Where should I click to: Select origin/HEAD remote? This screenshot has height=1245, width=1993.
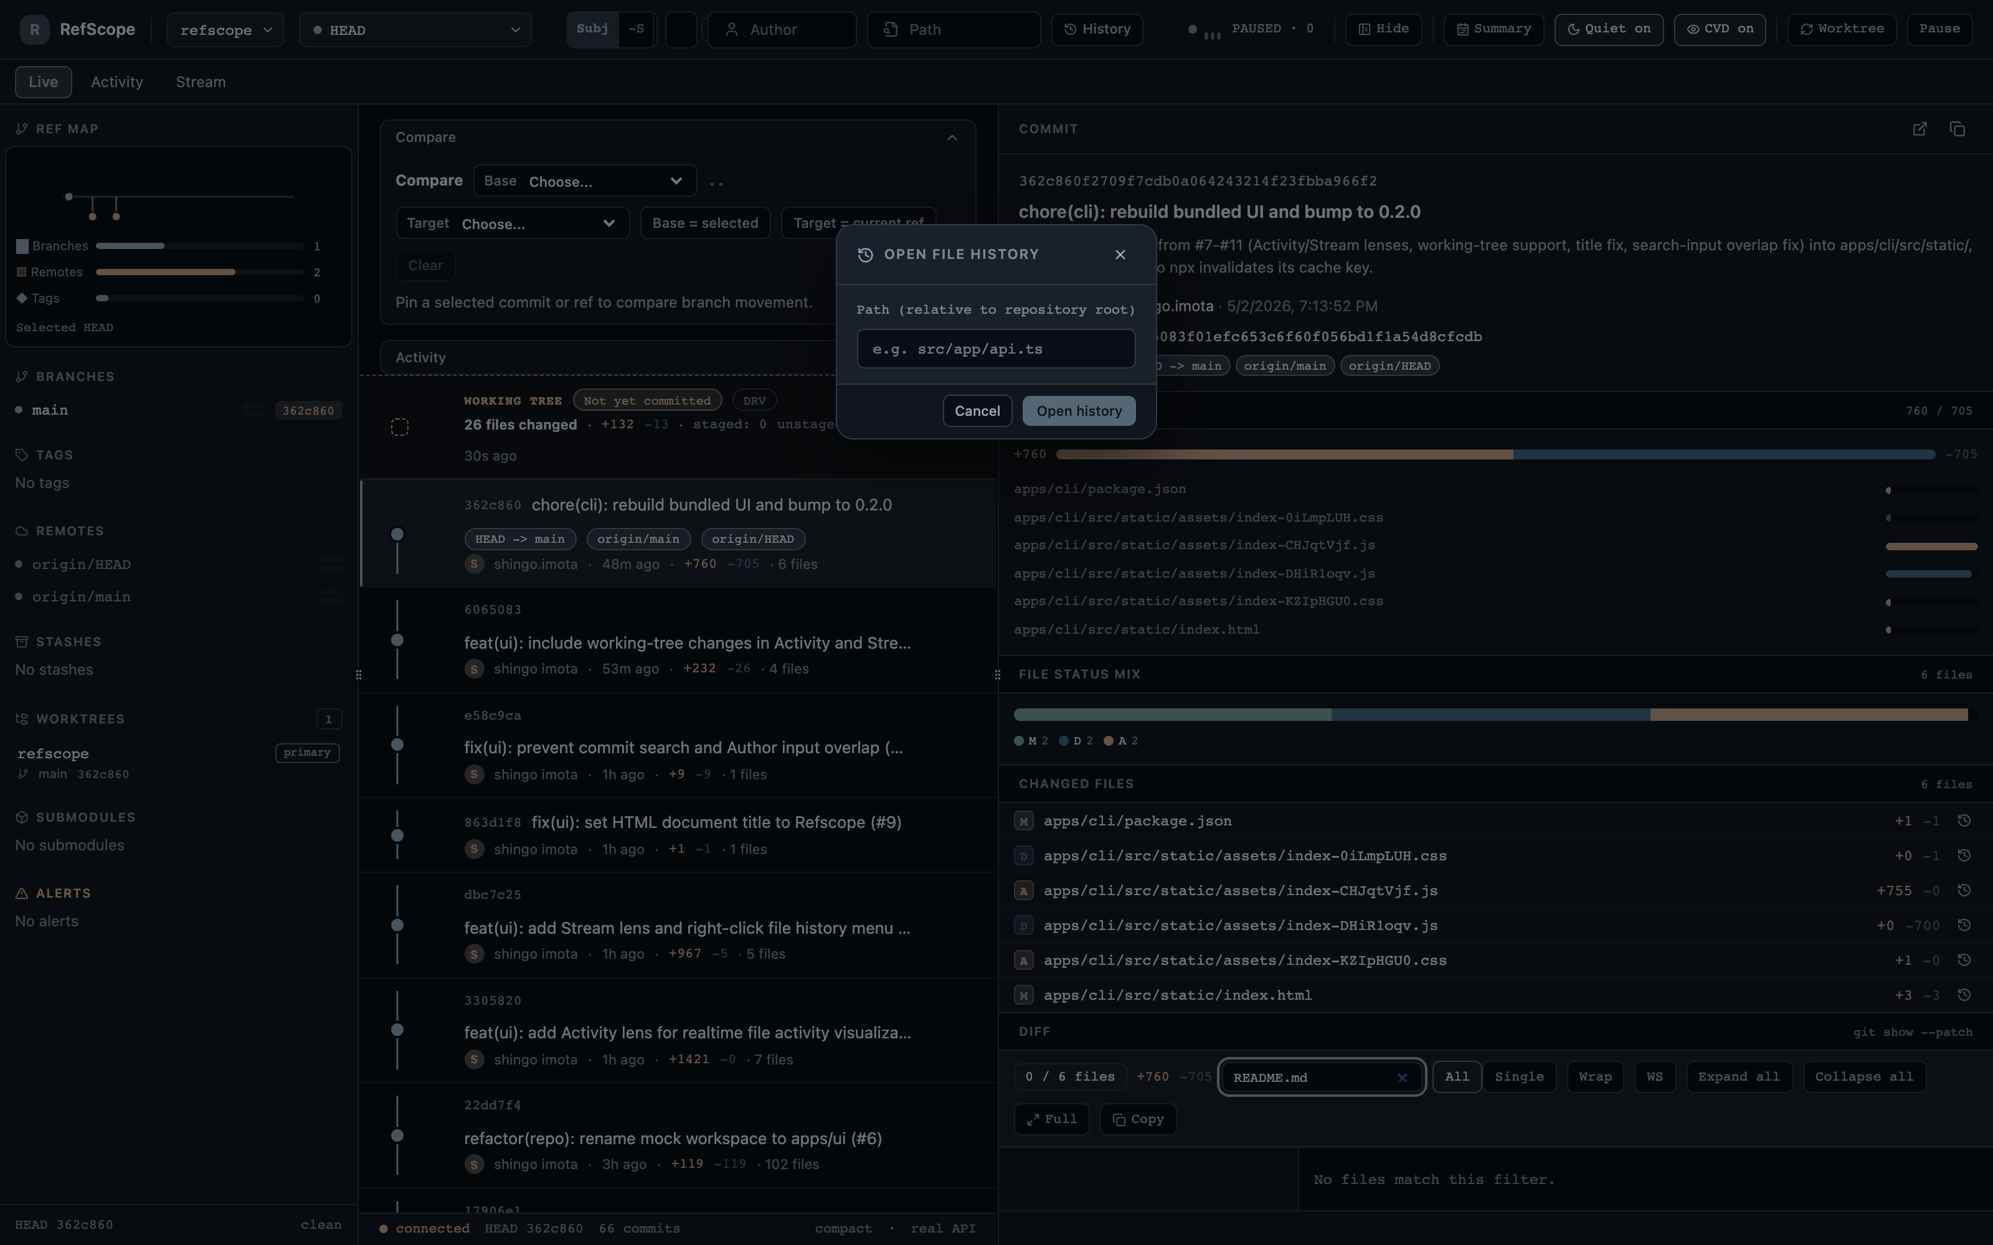click(x=178, y=564)
